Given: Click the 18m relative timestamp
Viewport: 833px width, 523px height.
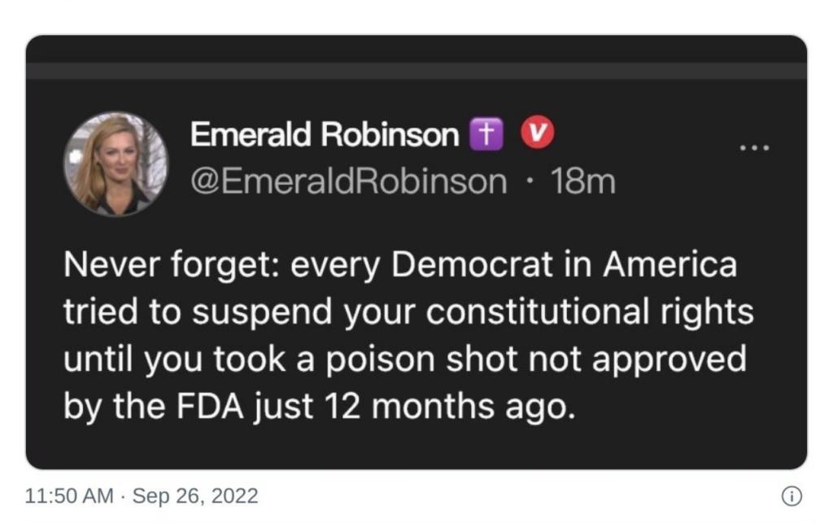Looking at the screenshot, I should click(582, 181).
